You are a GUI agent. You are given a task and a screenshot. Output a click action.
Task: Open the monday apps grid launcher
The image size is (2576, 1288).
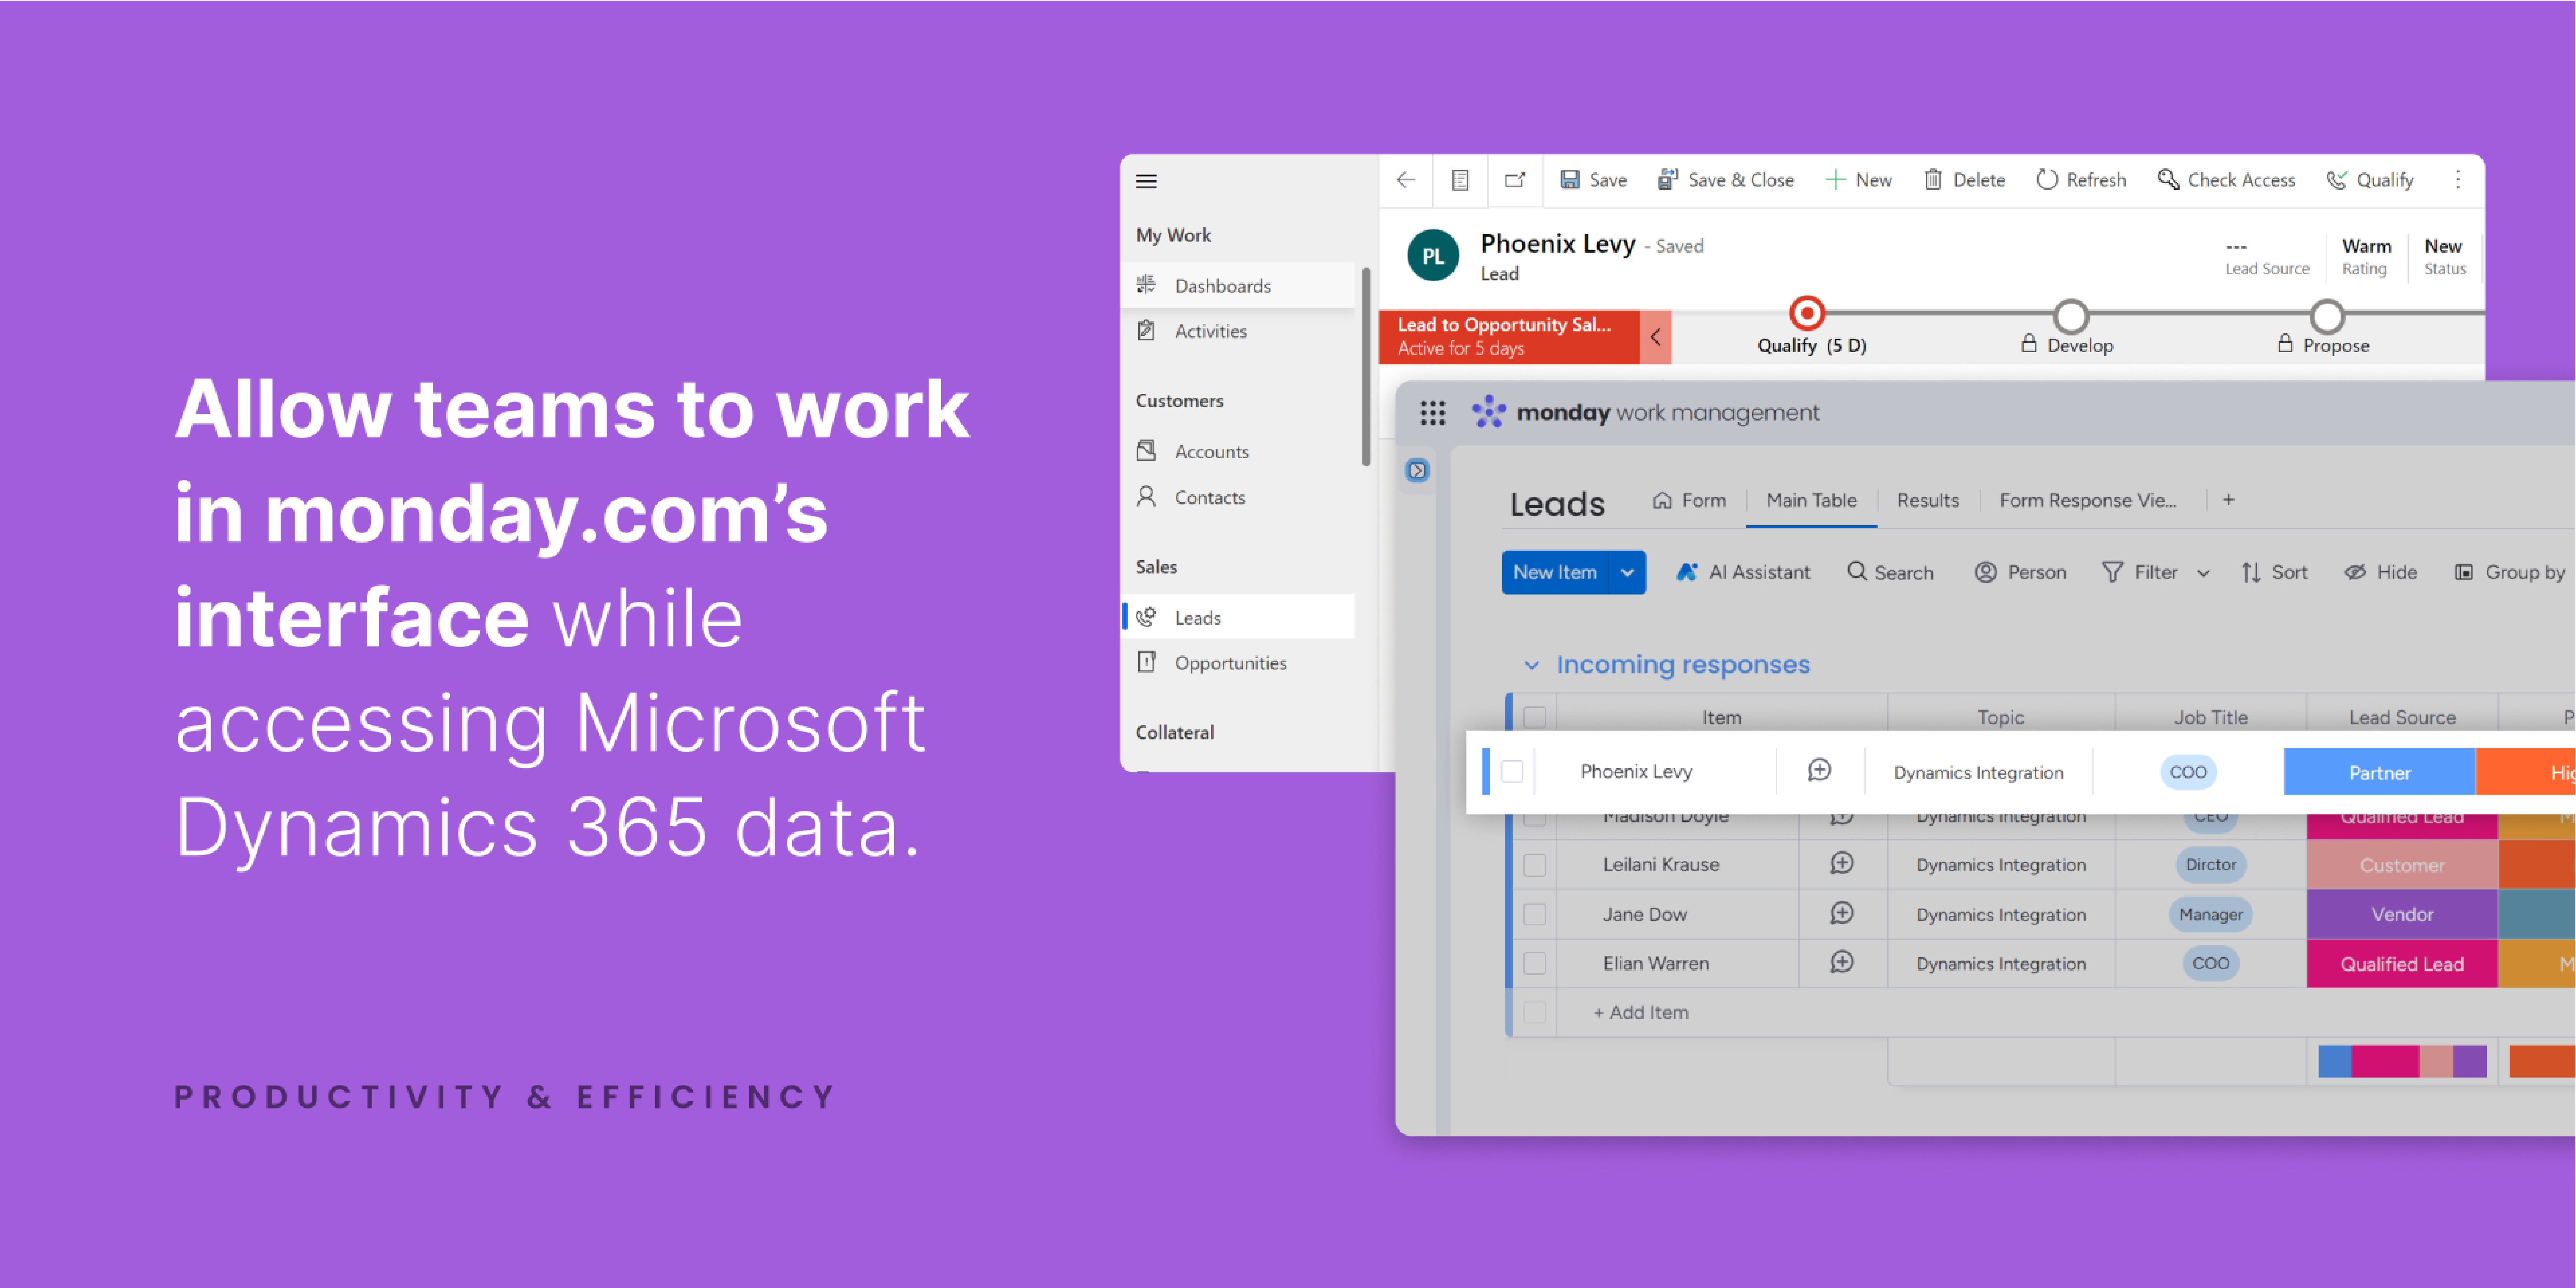tap(1433, 413)
